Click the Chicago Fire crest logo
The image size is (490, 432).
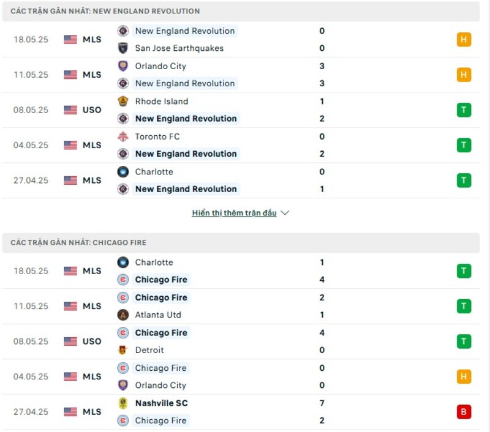pos(122,280)
